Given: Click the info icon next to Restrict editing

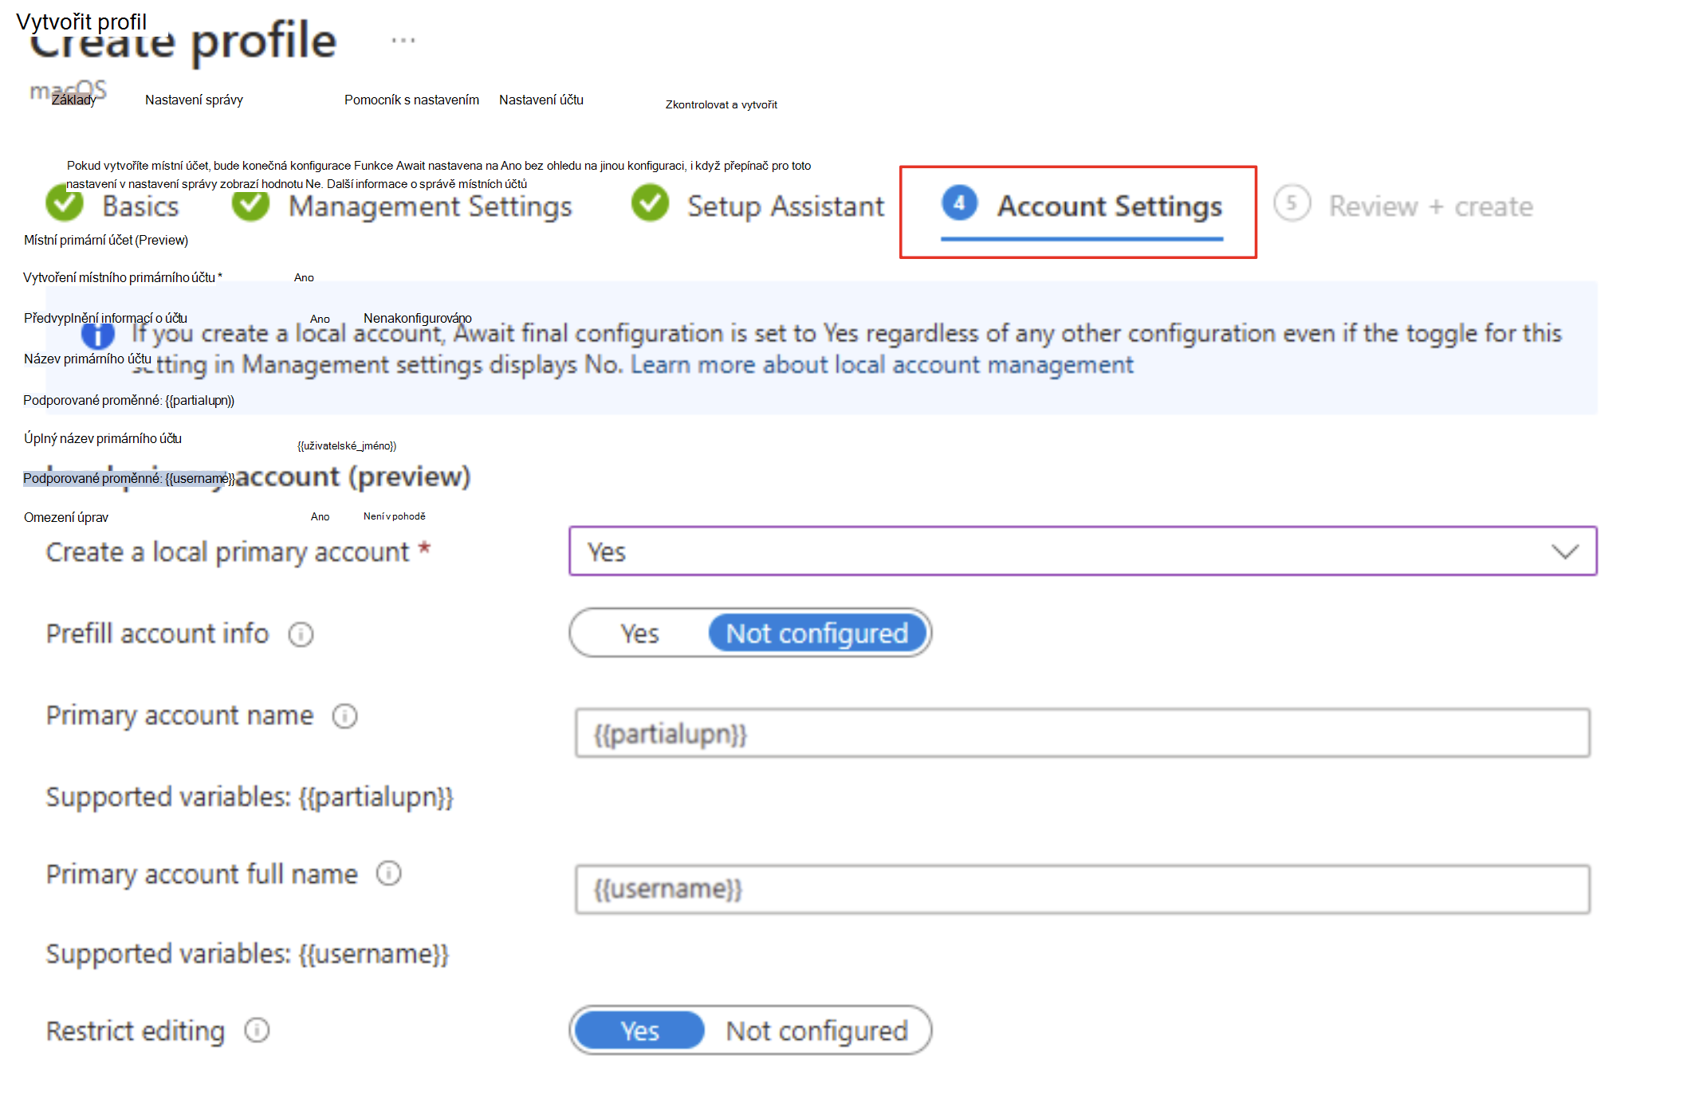Looking at the screenshot, I should [245, 1030].
